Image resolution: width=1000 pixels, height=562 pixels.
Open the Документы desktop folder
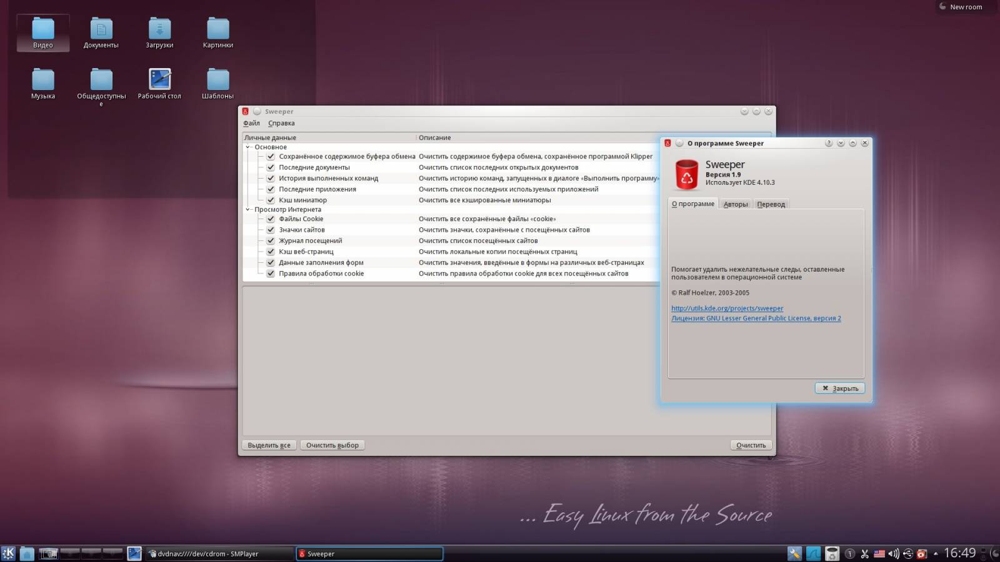click(x=101, y=32)
